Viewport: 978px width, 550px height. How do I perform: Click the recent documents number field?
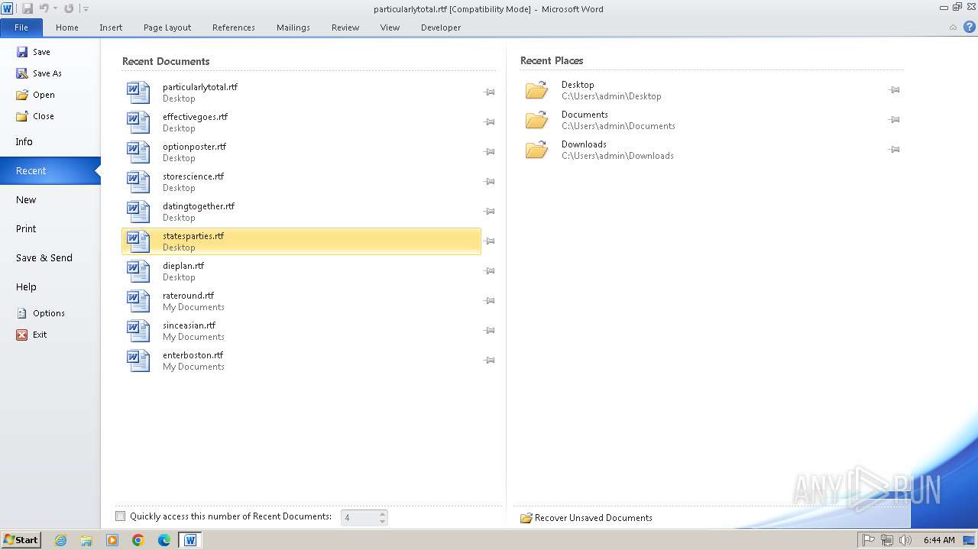[x=360, y=517]
